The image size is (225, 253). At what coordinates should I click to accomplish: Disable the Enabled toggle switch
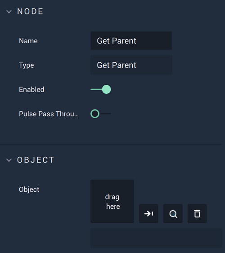101,89
